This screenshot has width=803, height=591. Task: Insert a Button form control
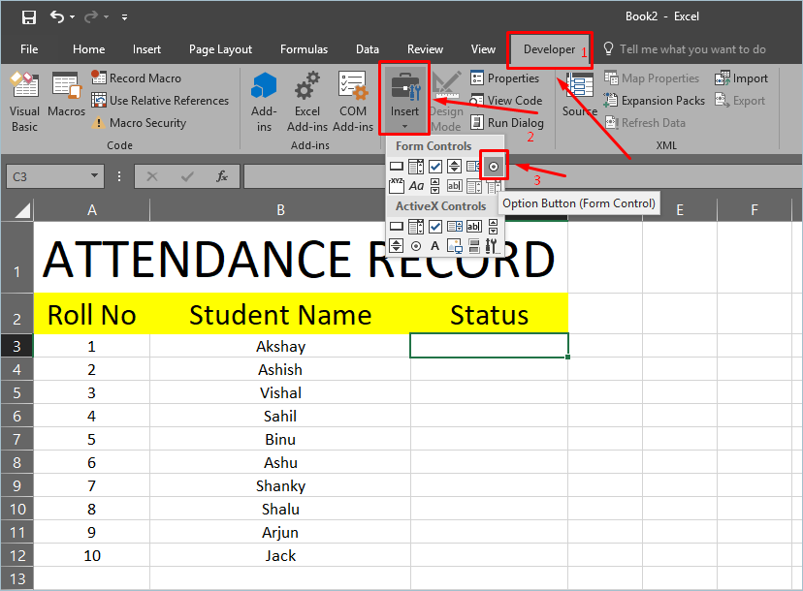(x=397, y=167)
